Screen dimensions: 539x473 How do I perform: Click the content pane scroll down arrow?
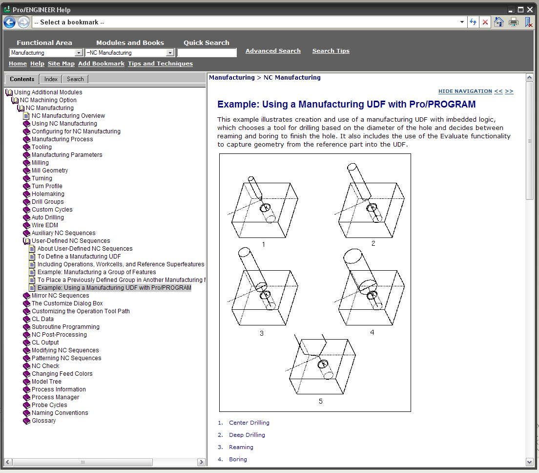click(529, 462)
